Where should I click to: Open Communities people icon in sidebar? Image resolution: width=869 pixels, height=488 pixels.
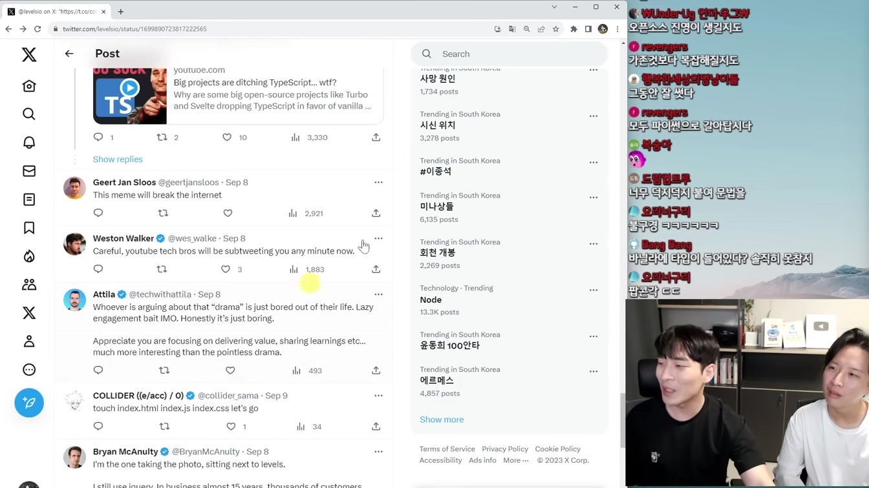tap(29, 285)
